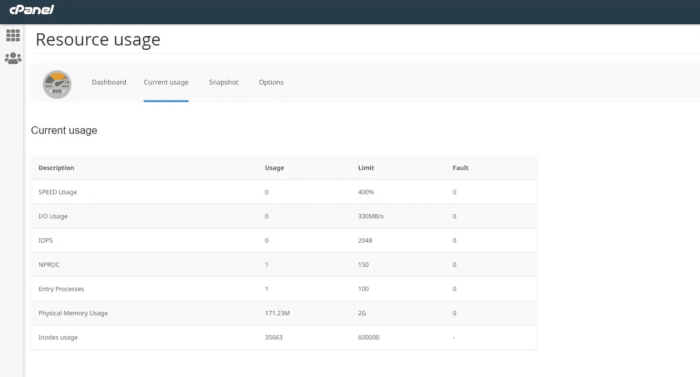This screenshot has width=700, height=377.
Task: Open the User Manager people icon
Action: pos(13,58)
